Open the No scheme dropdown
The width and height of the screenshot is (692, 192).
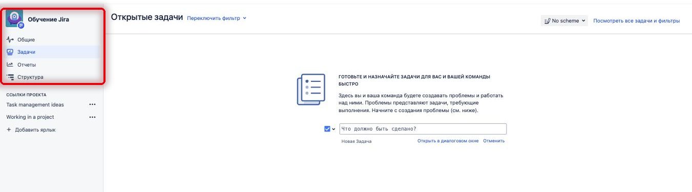[564, 21]
